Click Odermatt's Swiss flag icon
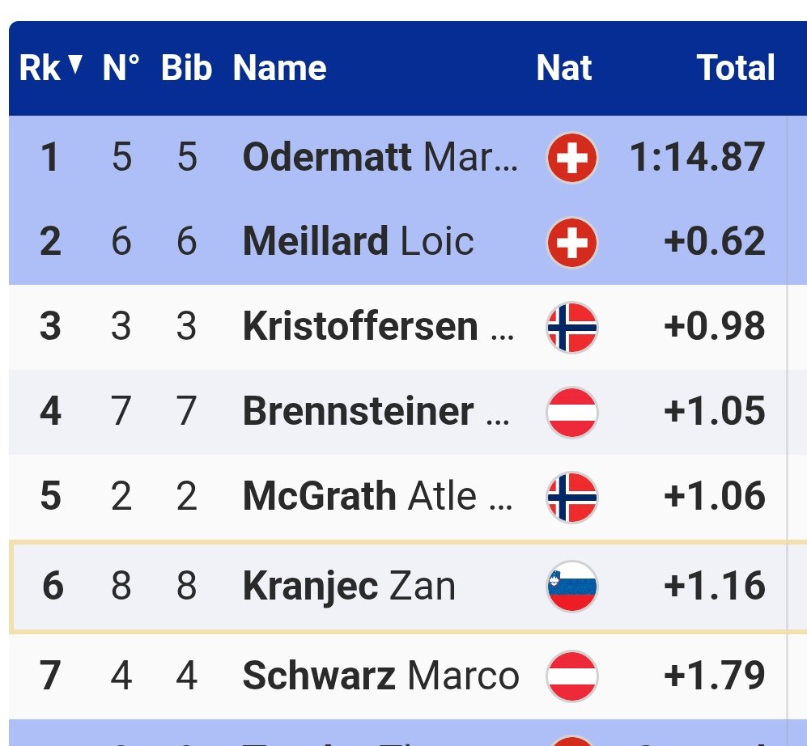The width and height of the screenshot is (807, 746). [x=571, y=158]
